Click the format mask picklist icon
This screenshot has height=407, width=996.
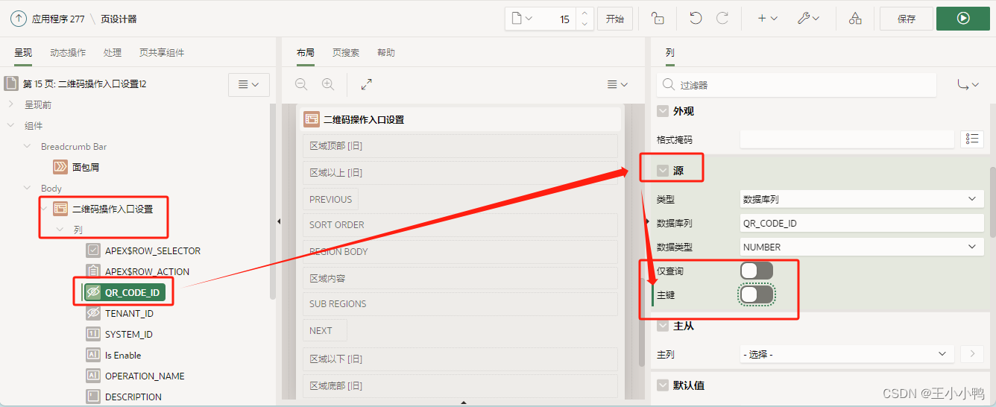coord(971,139)
